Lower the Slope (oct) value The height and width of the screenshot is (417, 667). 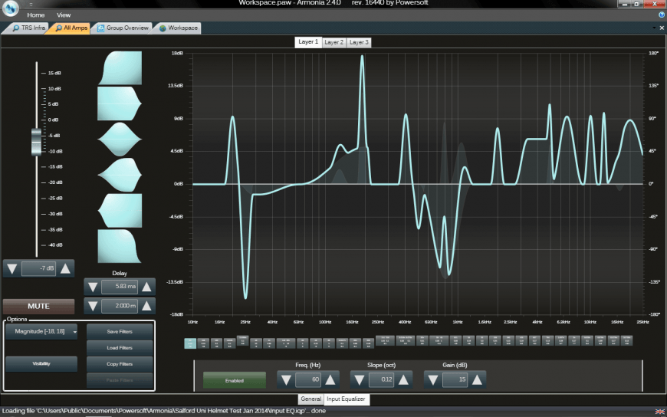tap(360, 379)
